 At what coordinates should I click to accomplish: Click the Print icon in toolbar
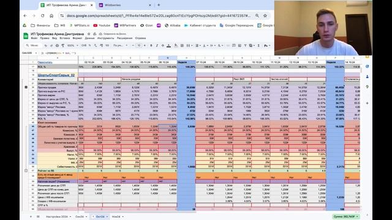click(x=57, y=46)
